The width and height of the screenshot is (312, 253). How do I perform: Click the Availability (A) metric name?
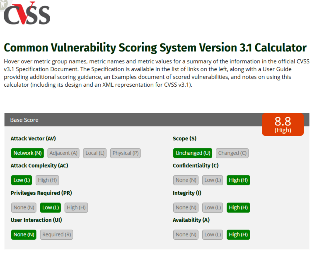191,220
